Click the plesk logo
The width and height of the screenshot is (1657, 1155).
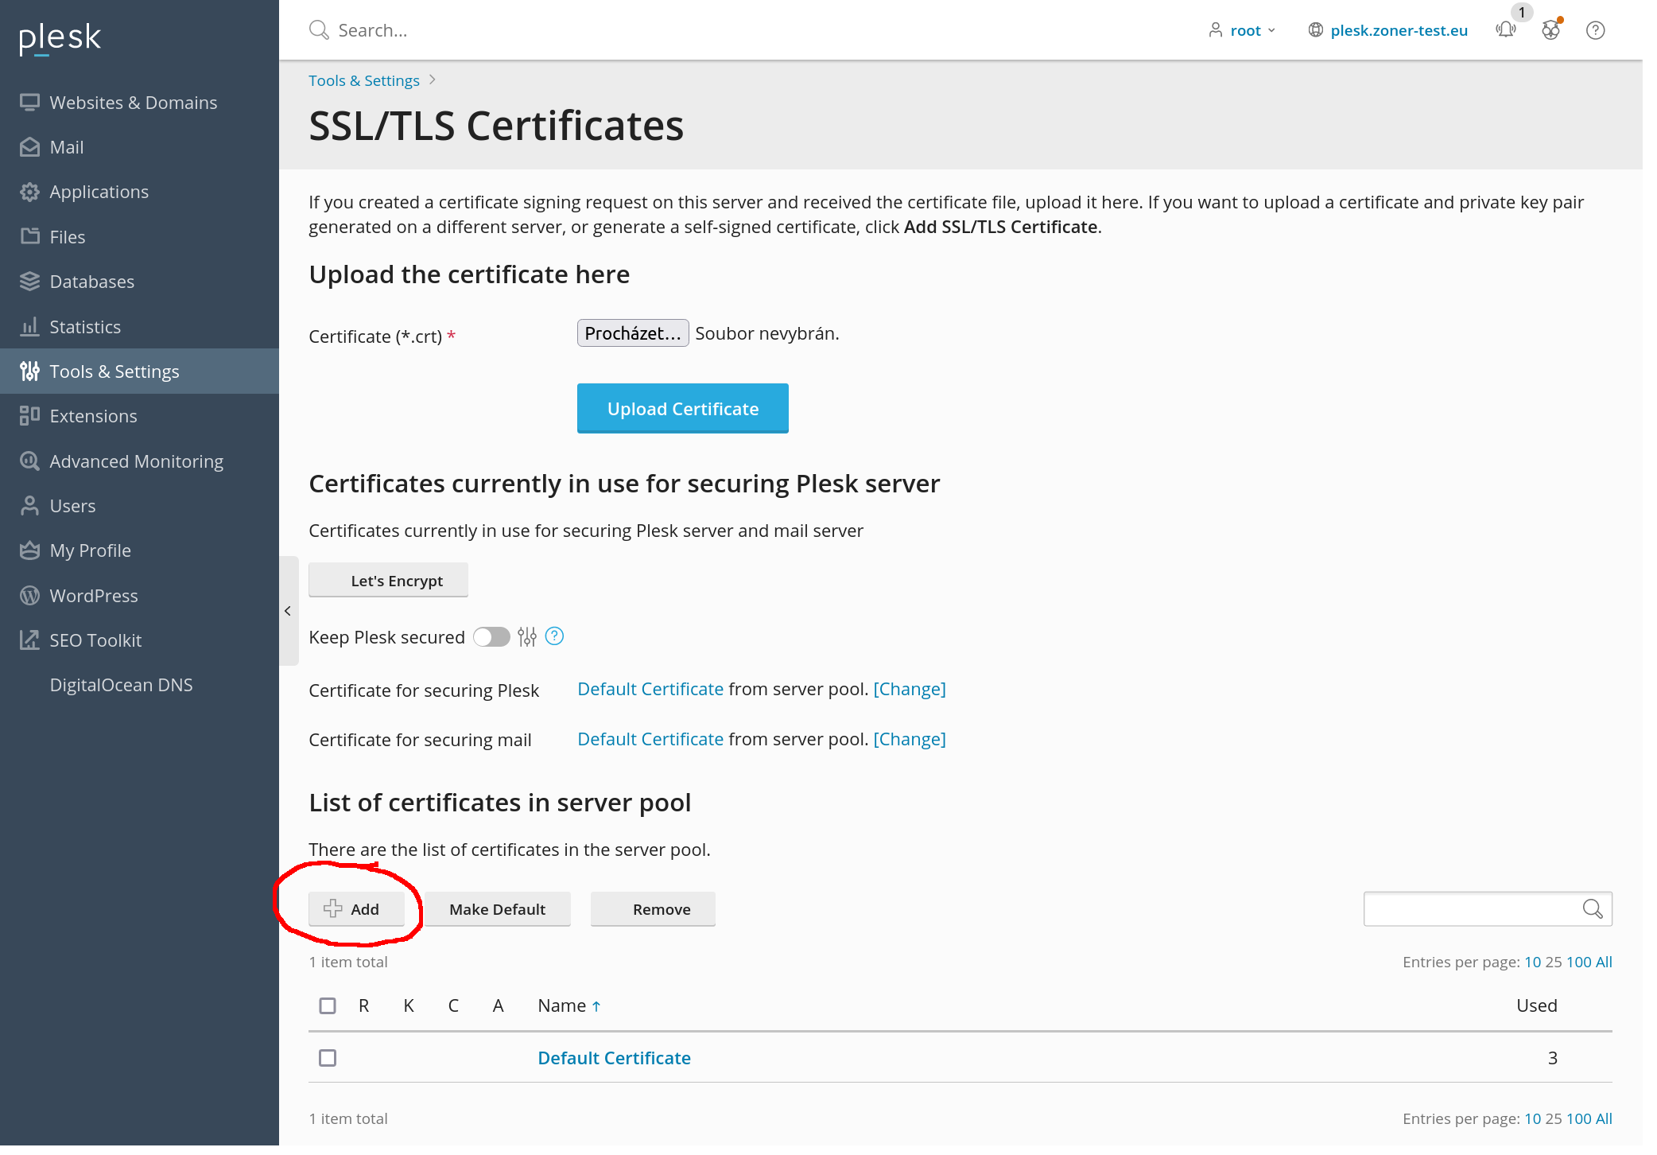tap(60, 37)
